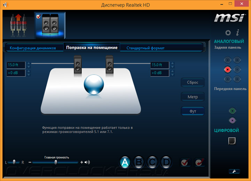Lower volume with the minus button

tap(30, 162)
